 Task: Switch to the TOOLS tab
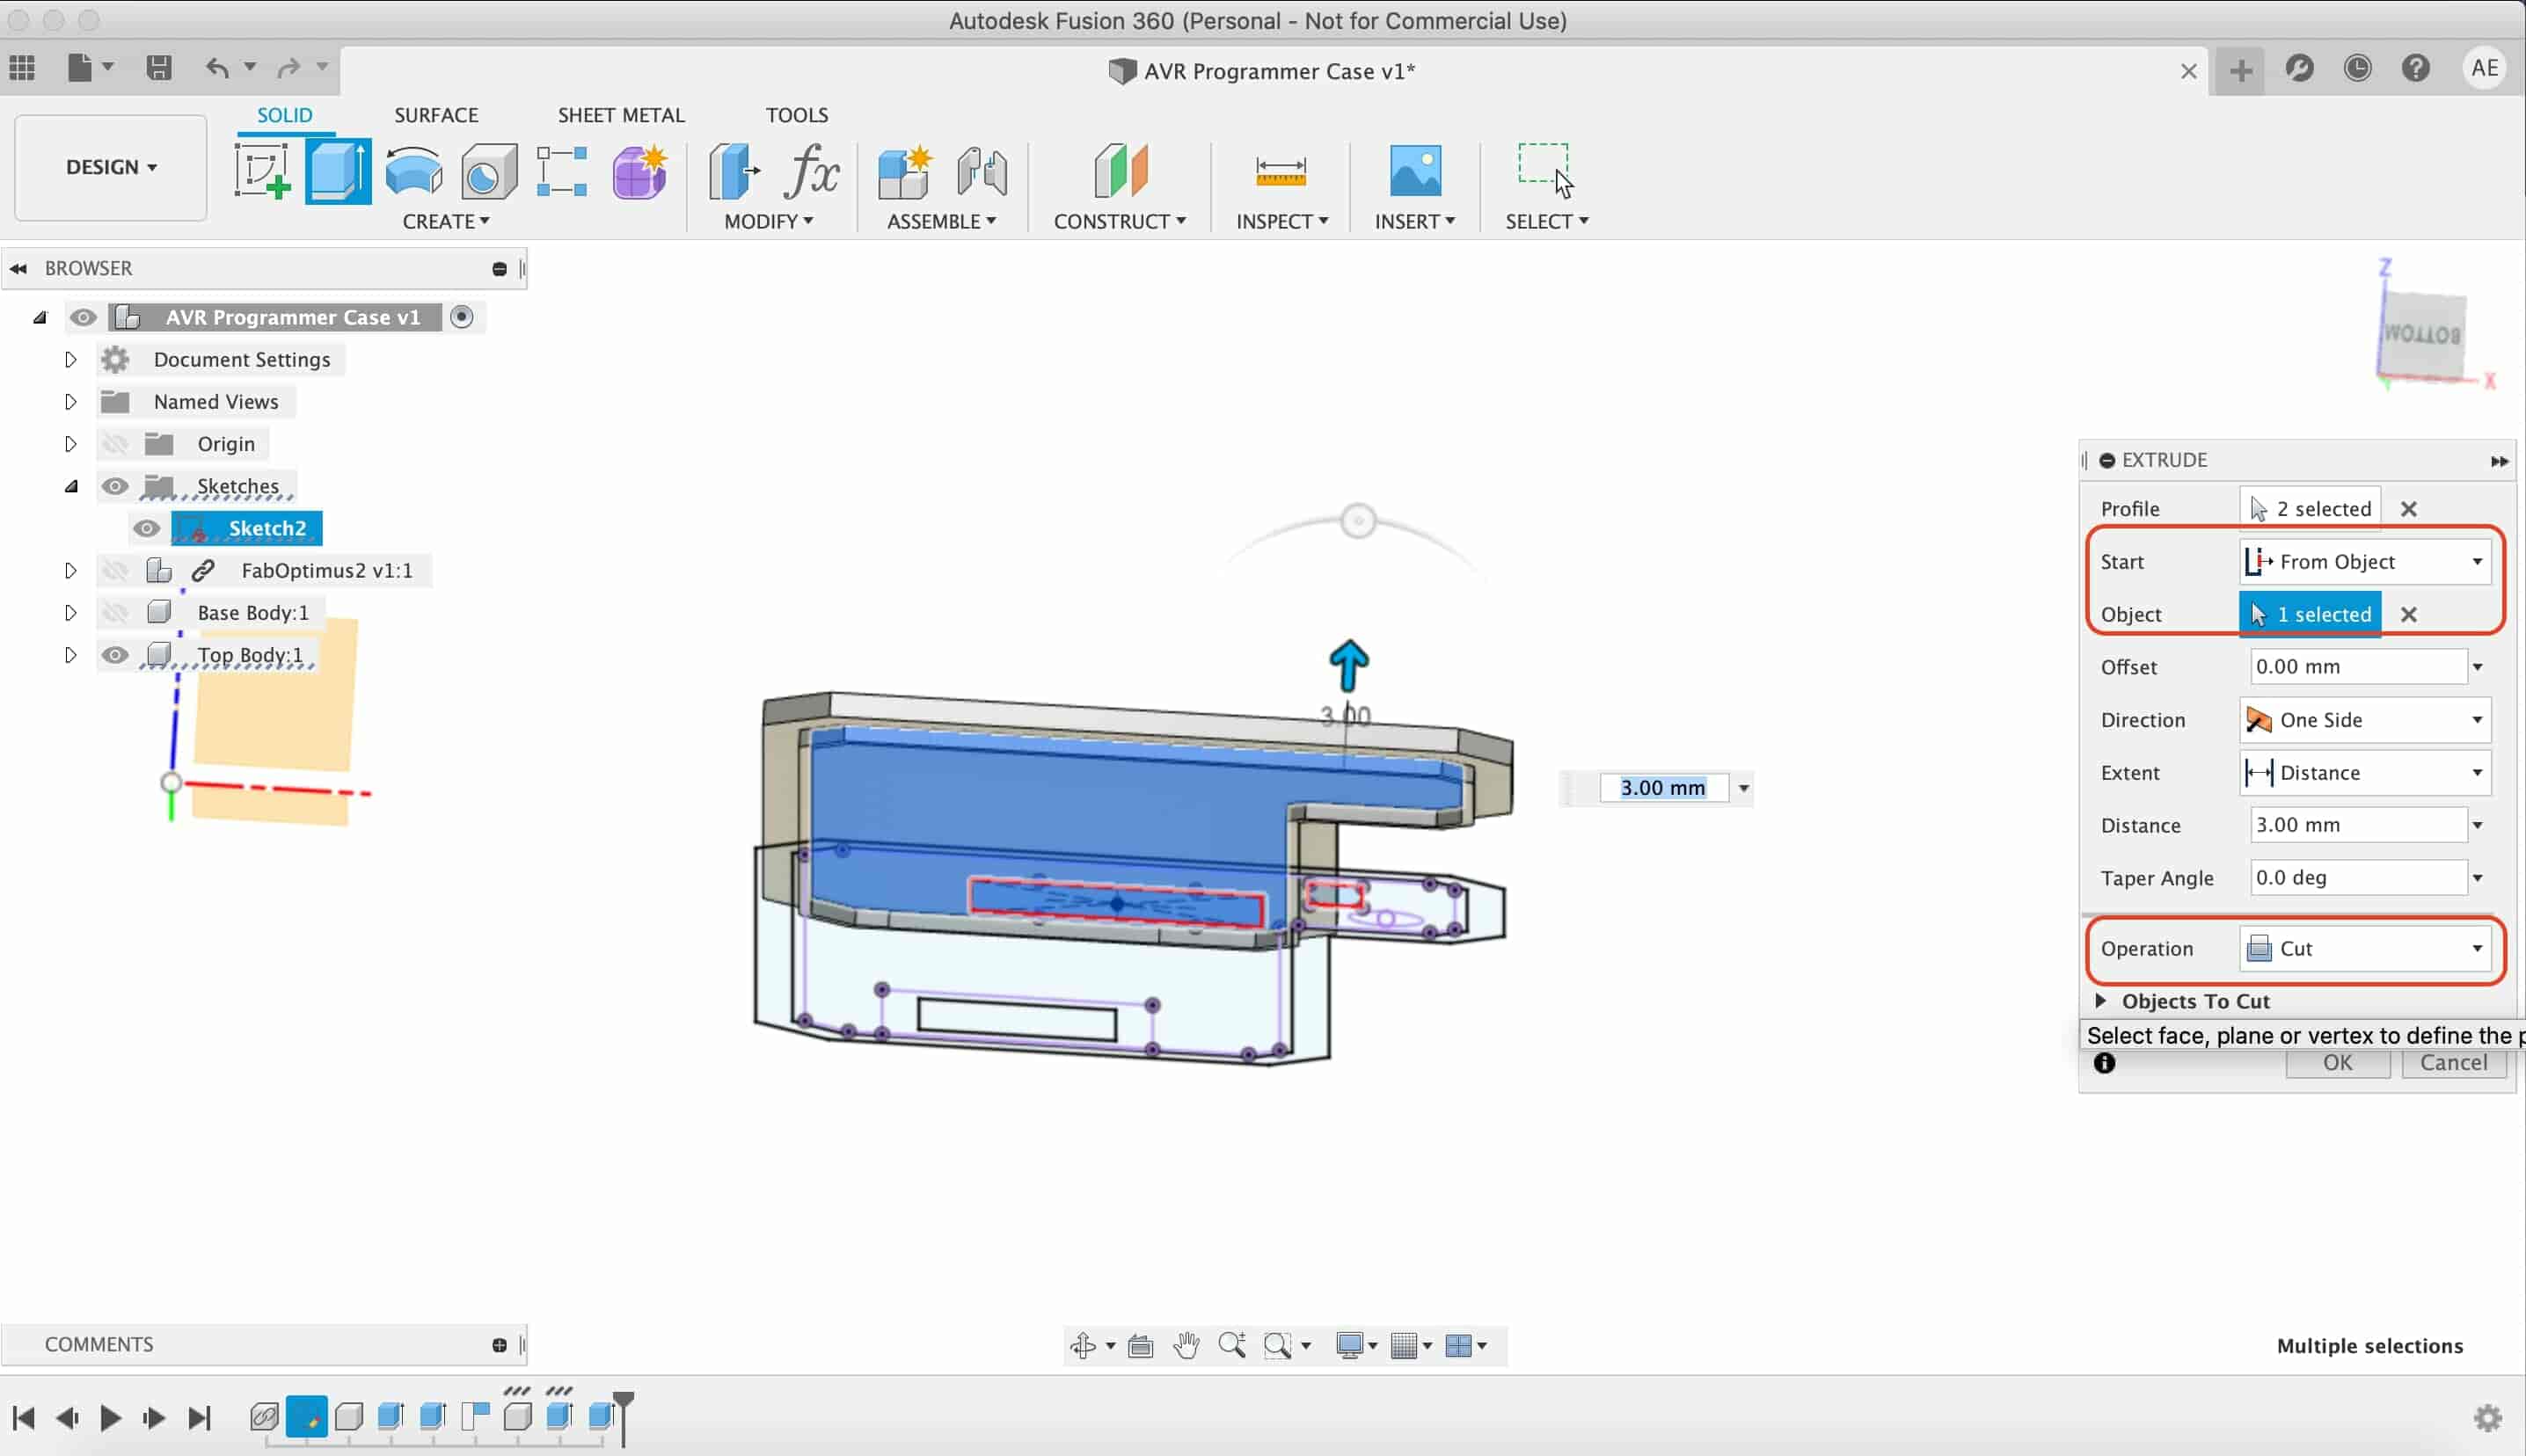coord(797,115)
